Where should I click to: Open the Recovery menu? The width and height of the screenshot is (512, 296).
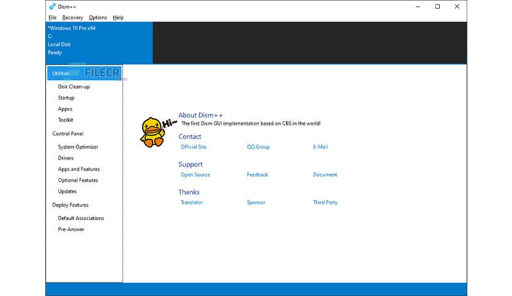click(72, 18)
